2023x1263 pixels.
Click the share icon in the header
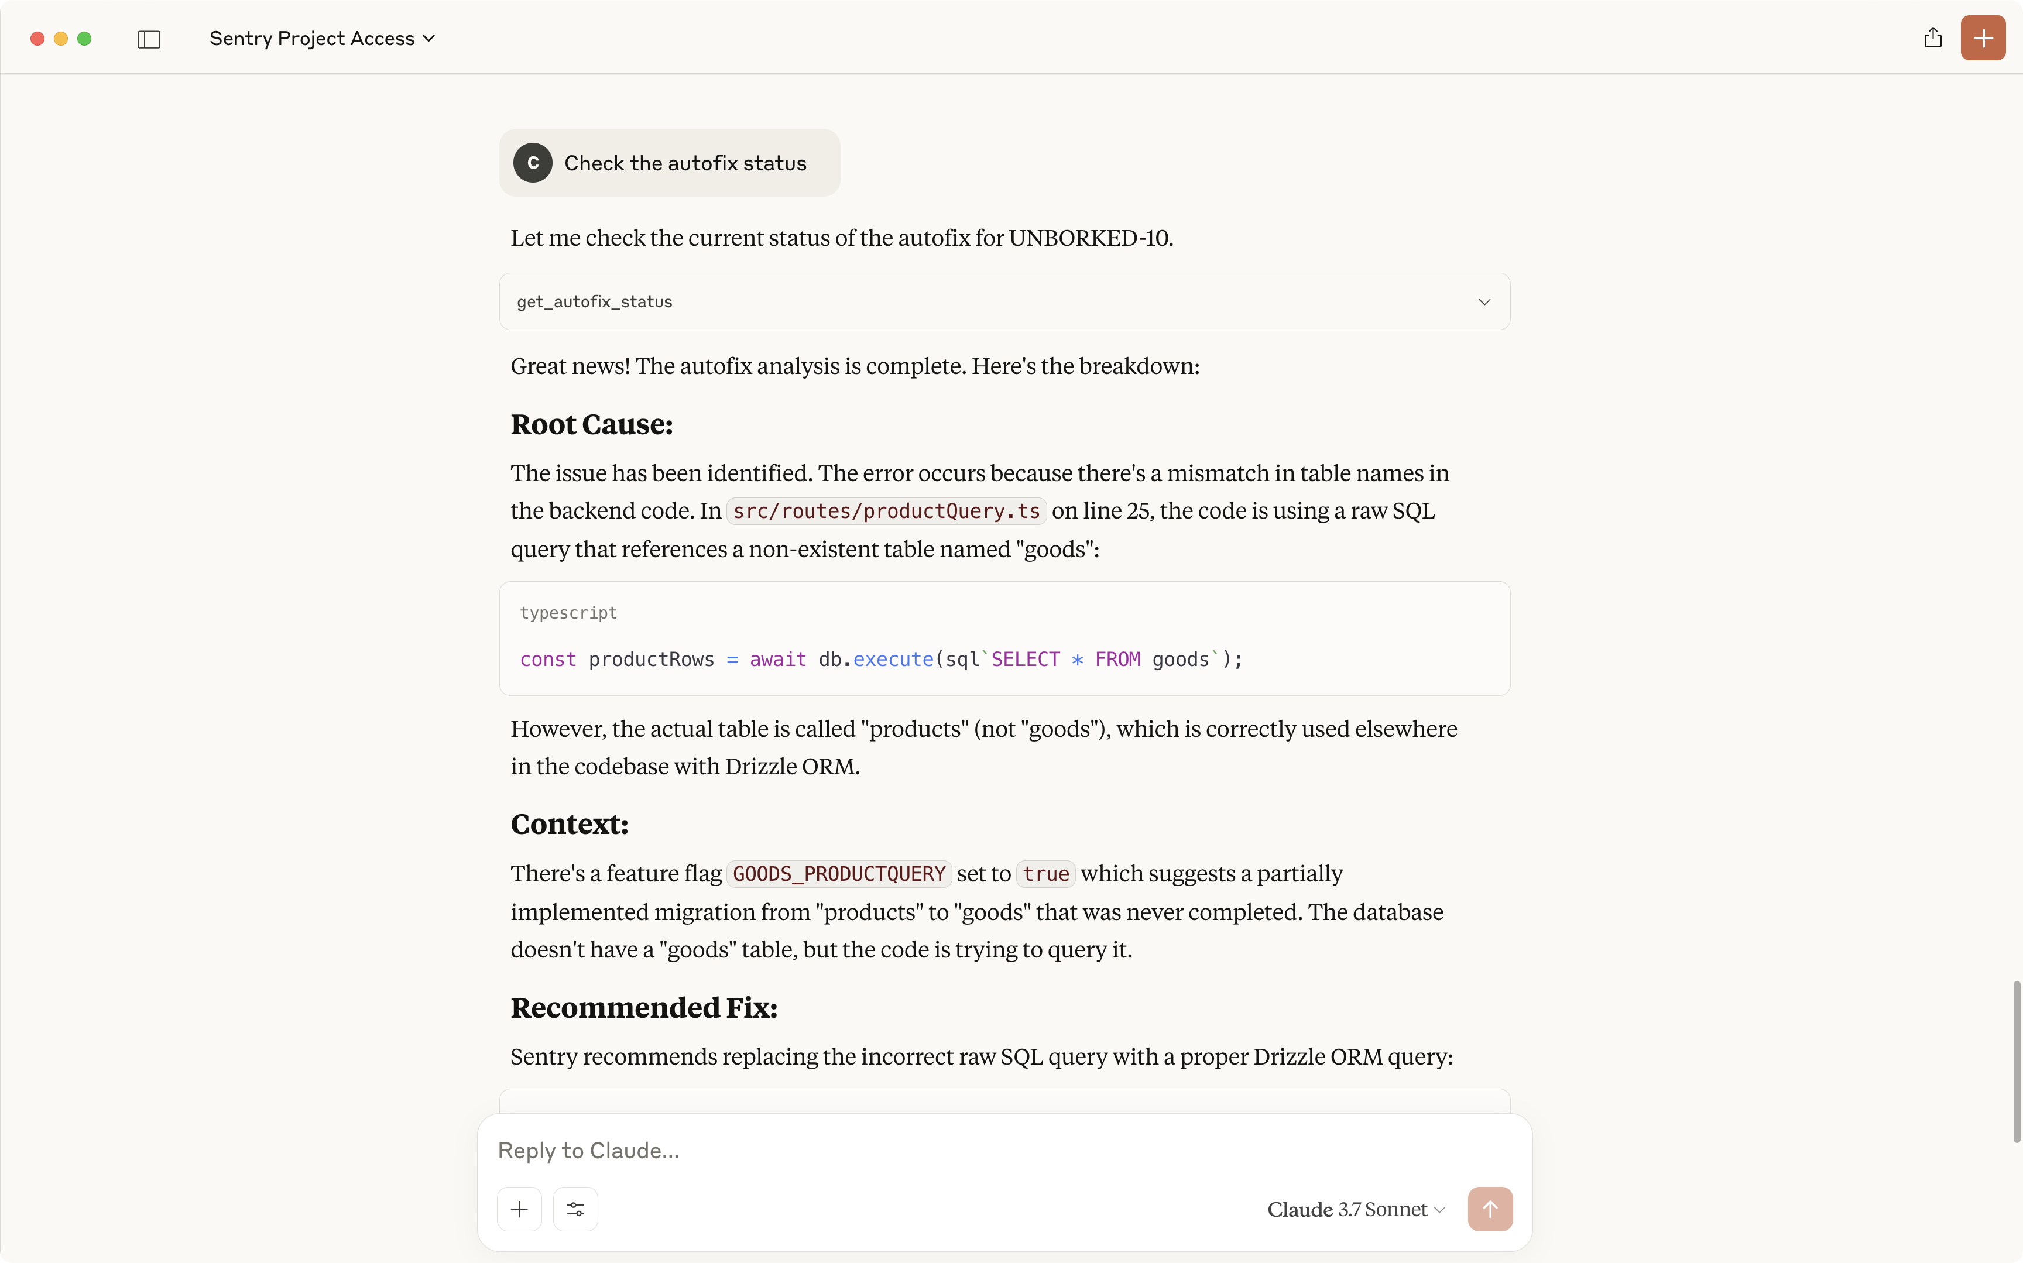click(1932, 37)
